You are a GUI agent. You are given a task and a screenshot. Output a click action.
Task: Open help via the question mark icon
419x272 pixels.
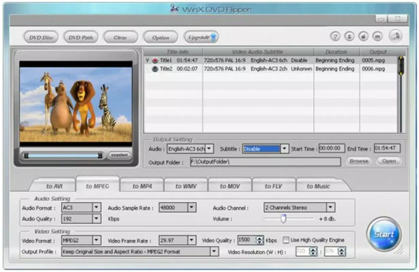[335, 36]
